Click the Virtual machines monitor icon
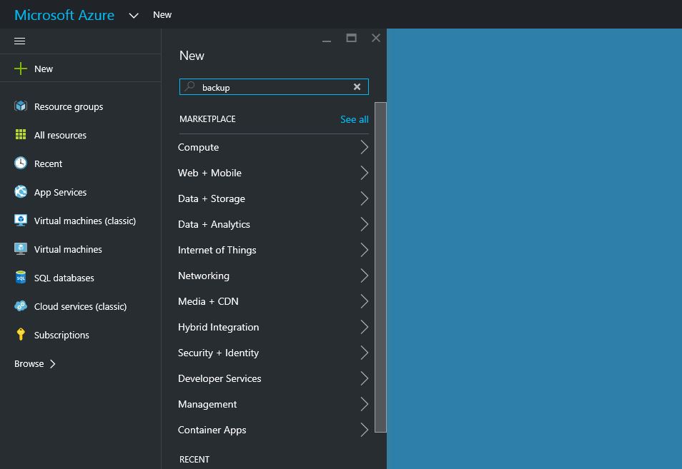This screenshot has width=682, height=469. pos(21,249)
